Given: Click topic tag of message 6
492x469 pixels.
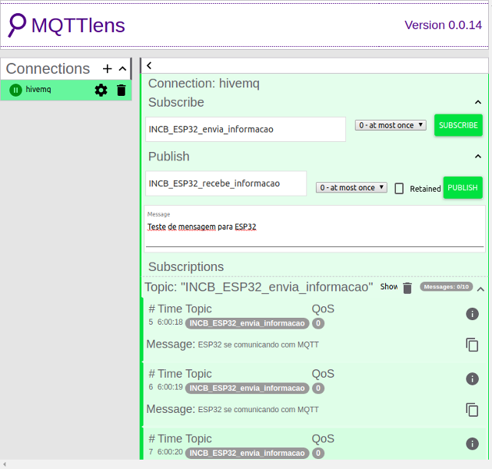Looking at the screenshot, I should click(247, 388).
